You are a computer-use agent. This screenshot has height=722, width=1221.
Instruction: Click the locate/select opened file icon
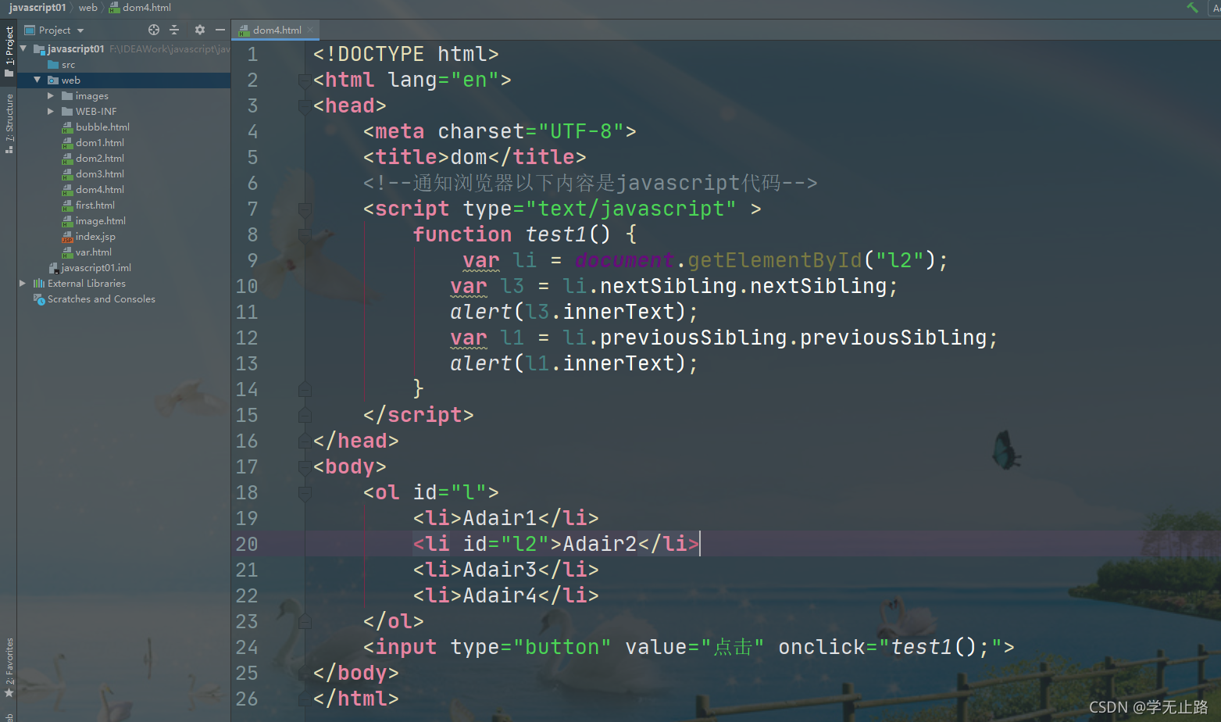point(154,30)
